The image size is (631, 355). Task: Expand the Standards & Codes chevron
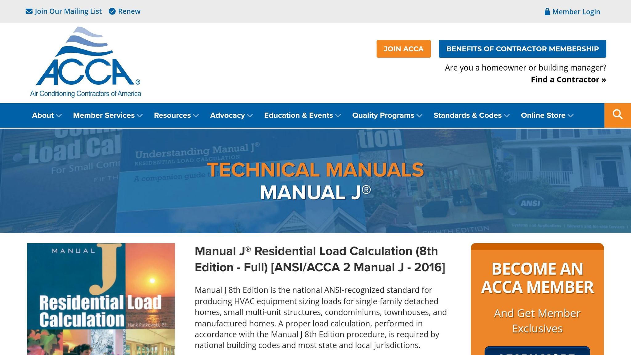click(x=507, y=116)
